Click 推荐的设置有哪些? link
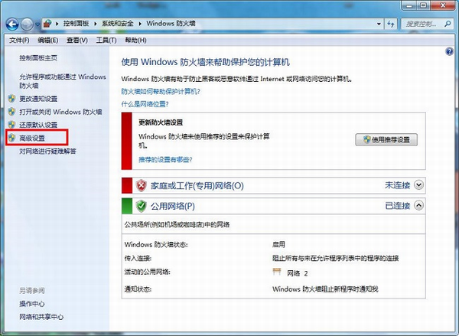The height and width of the screenshot is (336, 459). (x=165, y=160)
